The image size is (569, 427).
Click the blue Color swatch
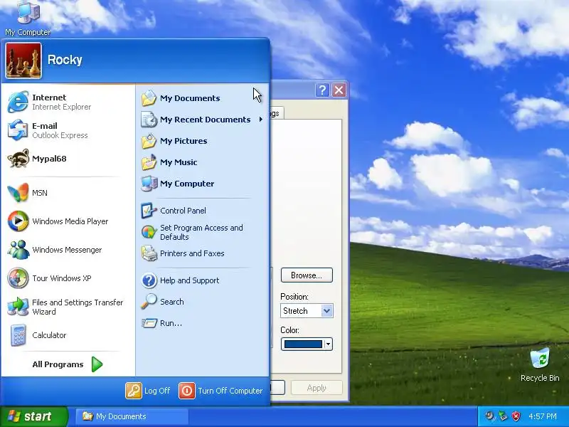303,344
